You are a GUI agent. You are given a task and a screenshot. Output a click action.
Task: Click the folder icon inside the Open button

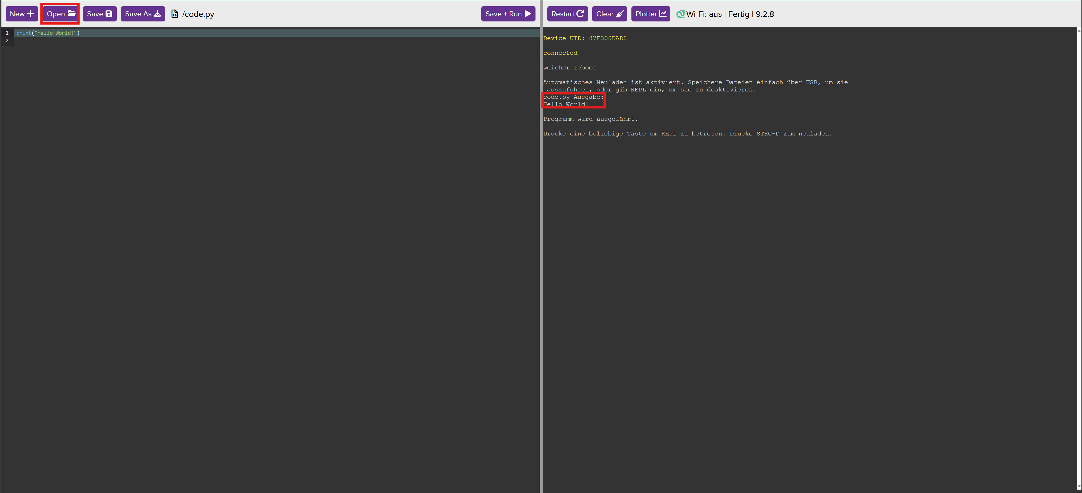click(x=72, y=14)
